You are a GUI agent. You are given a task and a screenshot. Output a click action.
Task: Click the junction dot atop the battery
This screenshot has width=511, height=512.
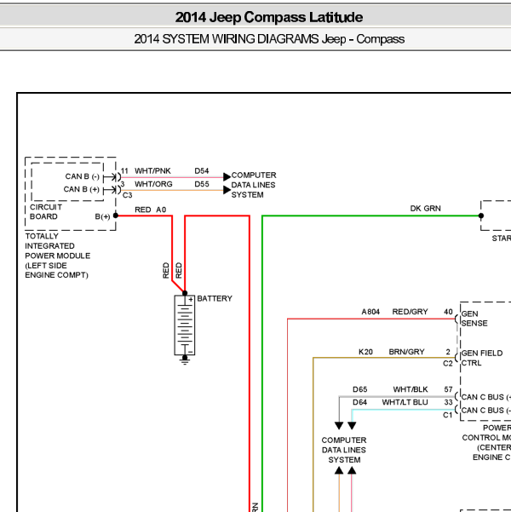[x=185, y=293]
